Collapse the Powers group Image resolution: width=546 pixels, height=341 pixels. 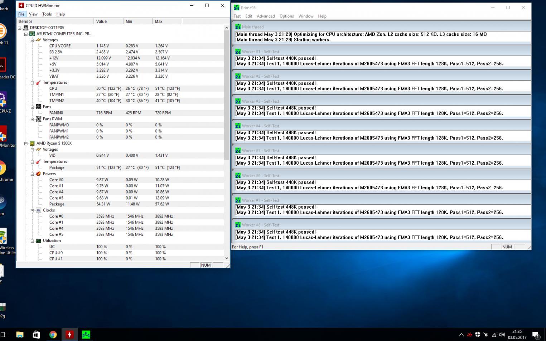[32, 174]
